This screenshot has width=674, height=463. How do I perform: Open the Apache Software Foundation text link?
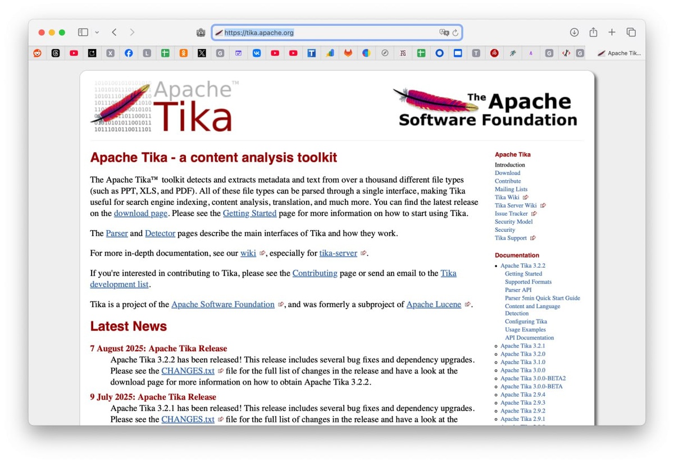223,304
